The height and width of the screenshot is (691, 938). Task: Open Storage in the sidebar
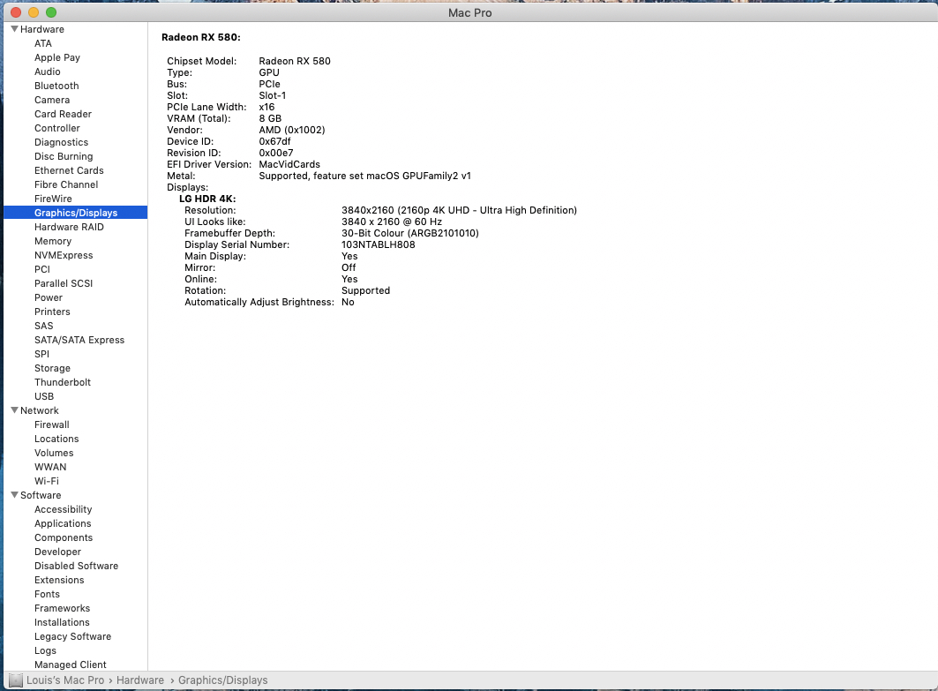52,368
